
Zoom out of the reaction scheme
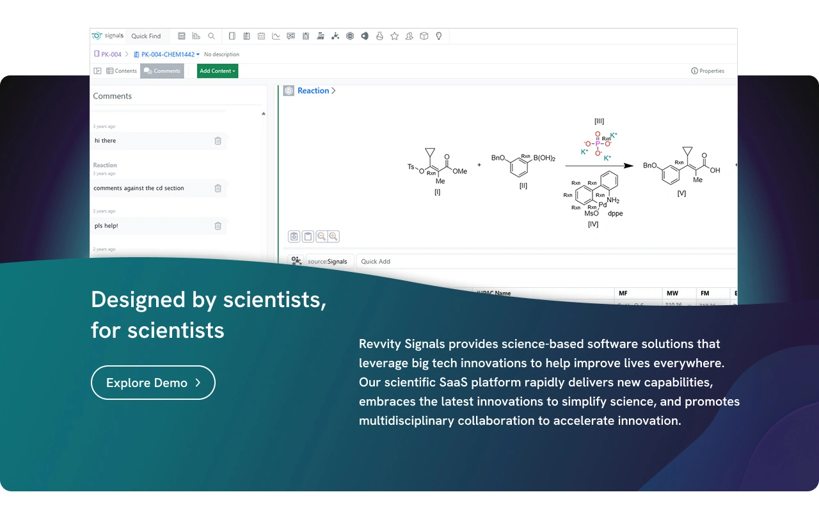click(321, 237)
